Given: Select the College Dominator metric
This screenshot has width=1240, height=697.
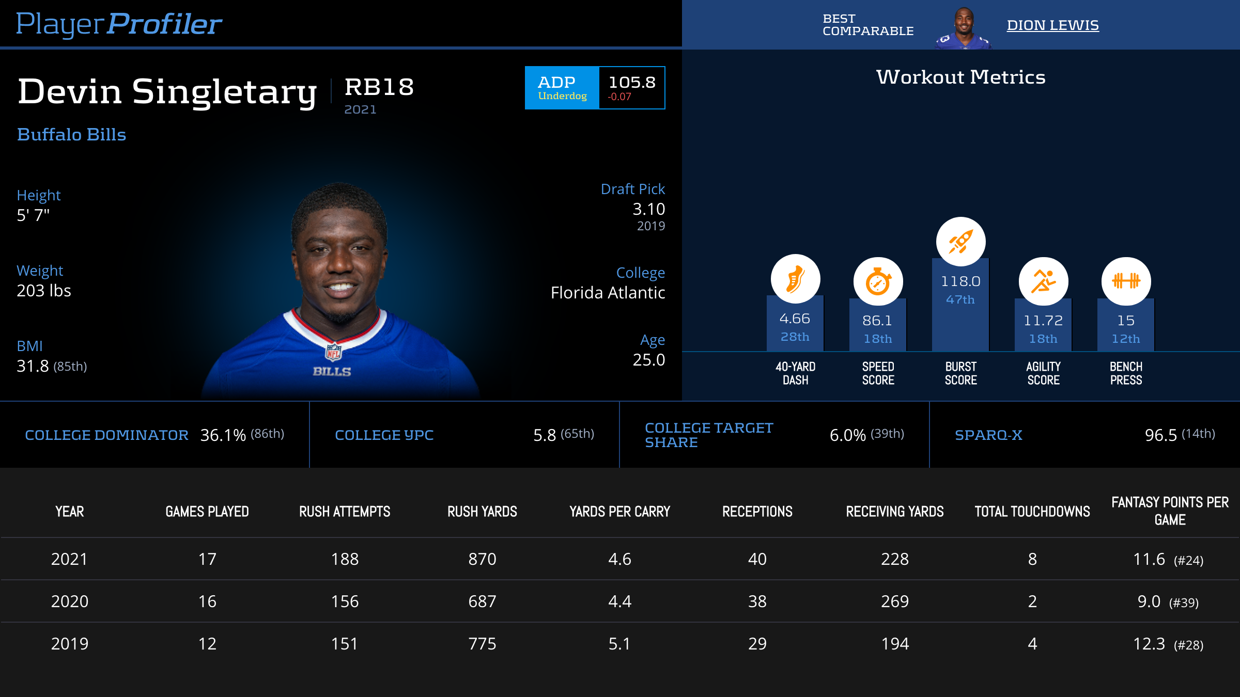Looking at the screenshot, I should pos(106,435).
